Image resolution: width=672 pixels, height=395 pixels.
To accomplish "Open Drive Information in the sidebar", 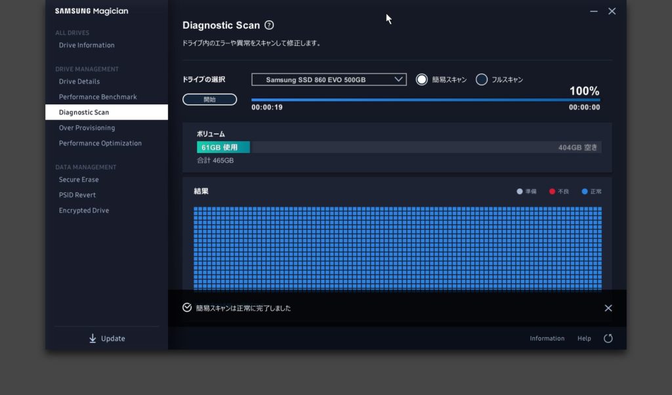I will click(x=87, y=45).
